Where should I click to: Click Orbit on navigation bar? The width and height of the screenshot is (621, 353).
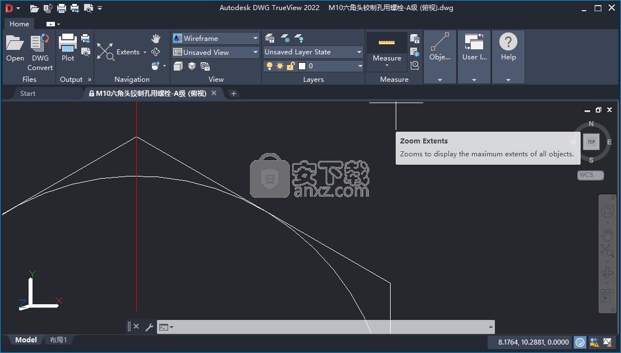click(607, 272)
